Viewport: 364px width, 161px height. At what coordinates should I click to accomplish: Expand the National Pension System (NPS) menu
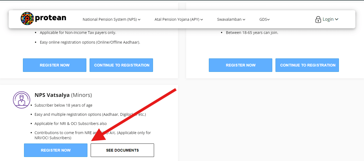pyautogui.click(x=111, y=19)
